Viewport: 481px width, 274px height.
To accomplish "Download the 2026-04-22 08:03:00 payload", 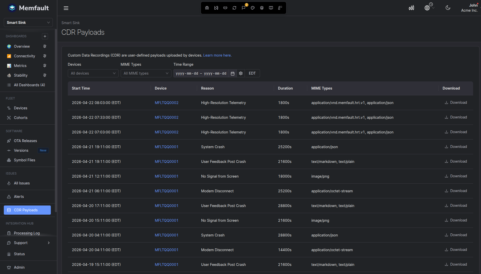I will tap(456, 102).
